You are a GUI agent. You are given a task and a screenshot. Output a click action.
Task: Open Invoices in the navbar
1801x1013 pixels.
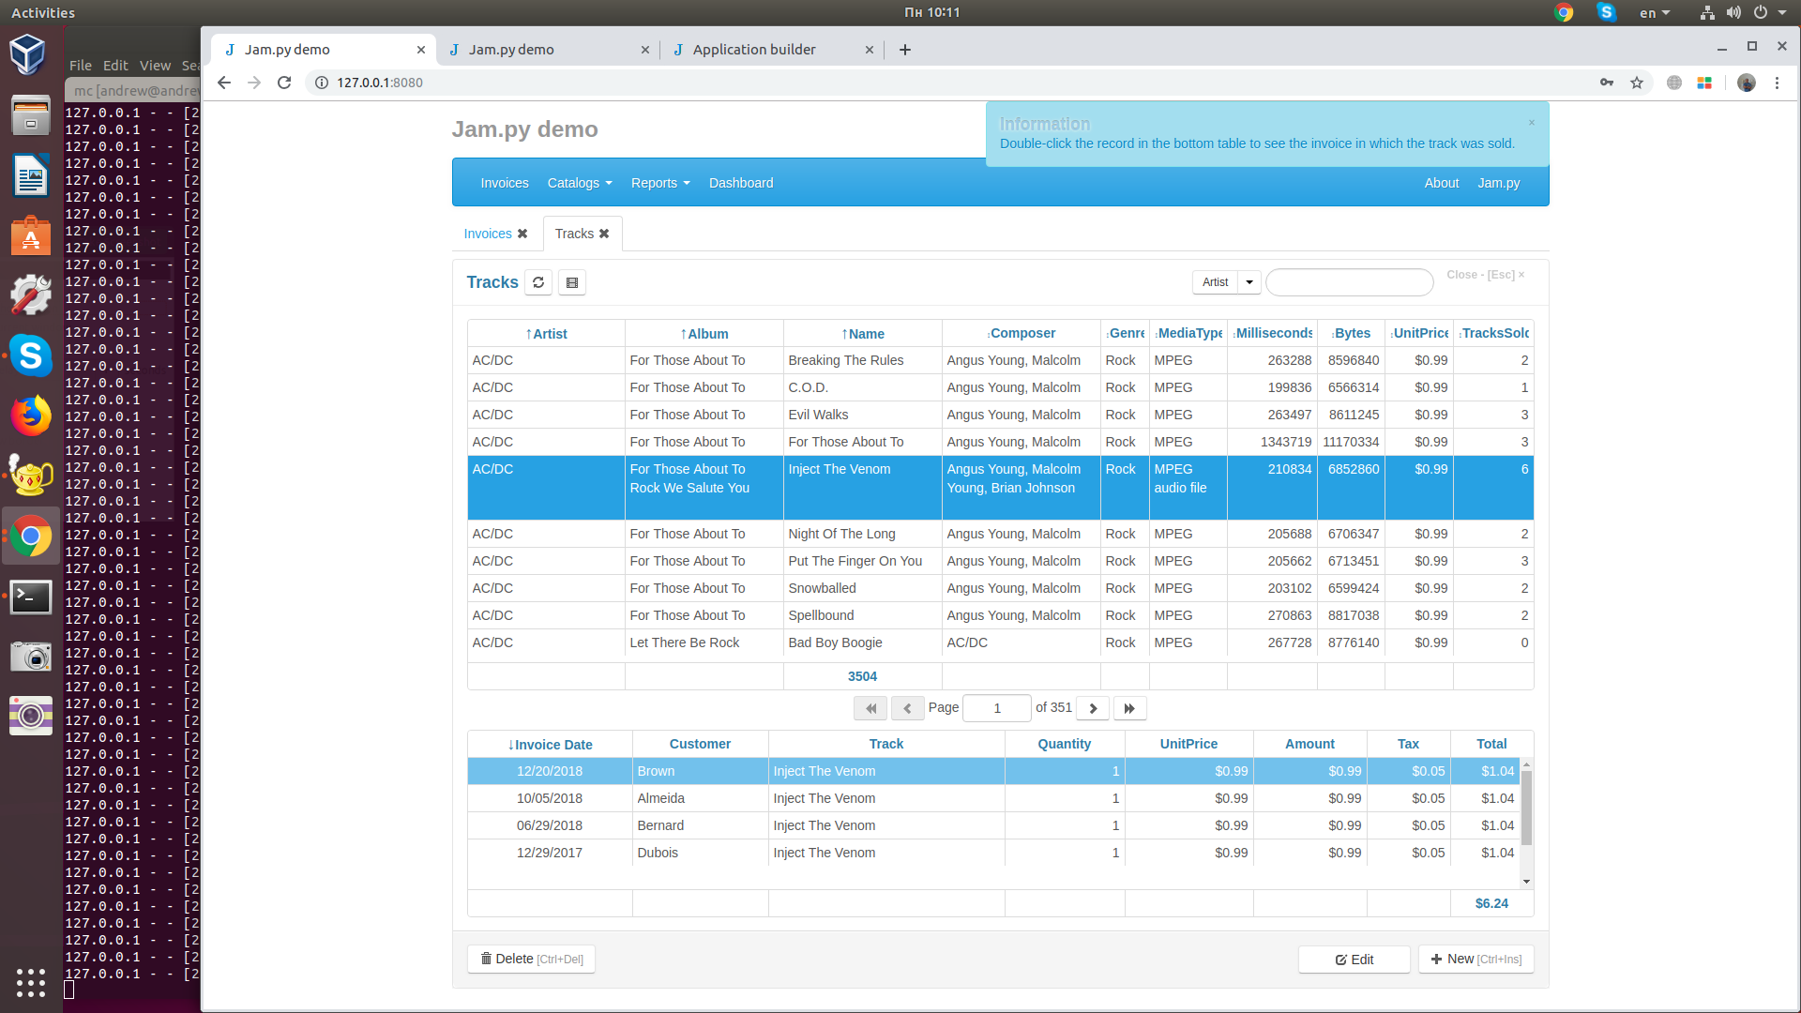pos(505,183)
